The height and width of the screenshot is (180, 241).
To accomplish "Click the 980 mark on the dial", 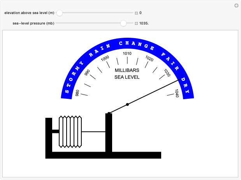I will [x=77, y=93].
